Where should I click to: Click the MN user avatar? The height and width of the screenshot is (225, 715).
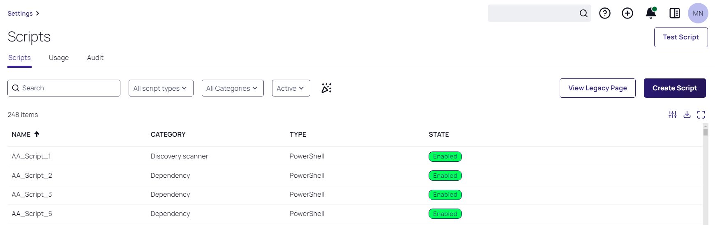[x=698, y=13]
